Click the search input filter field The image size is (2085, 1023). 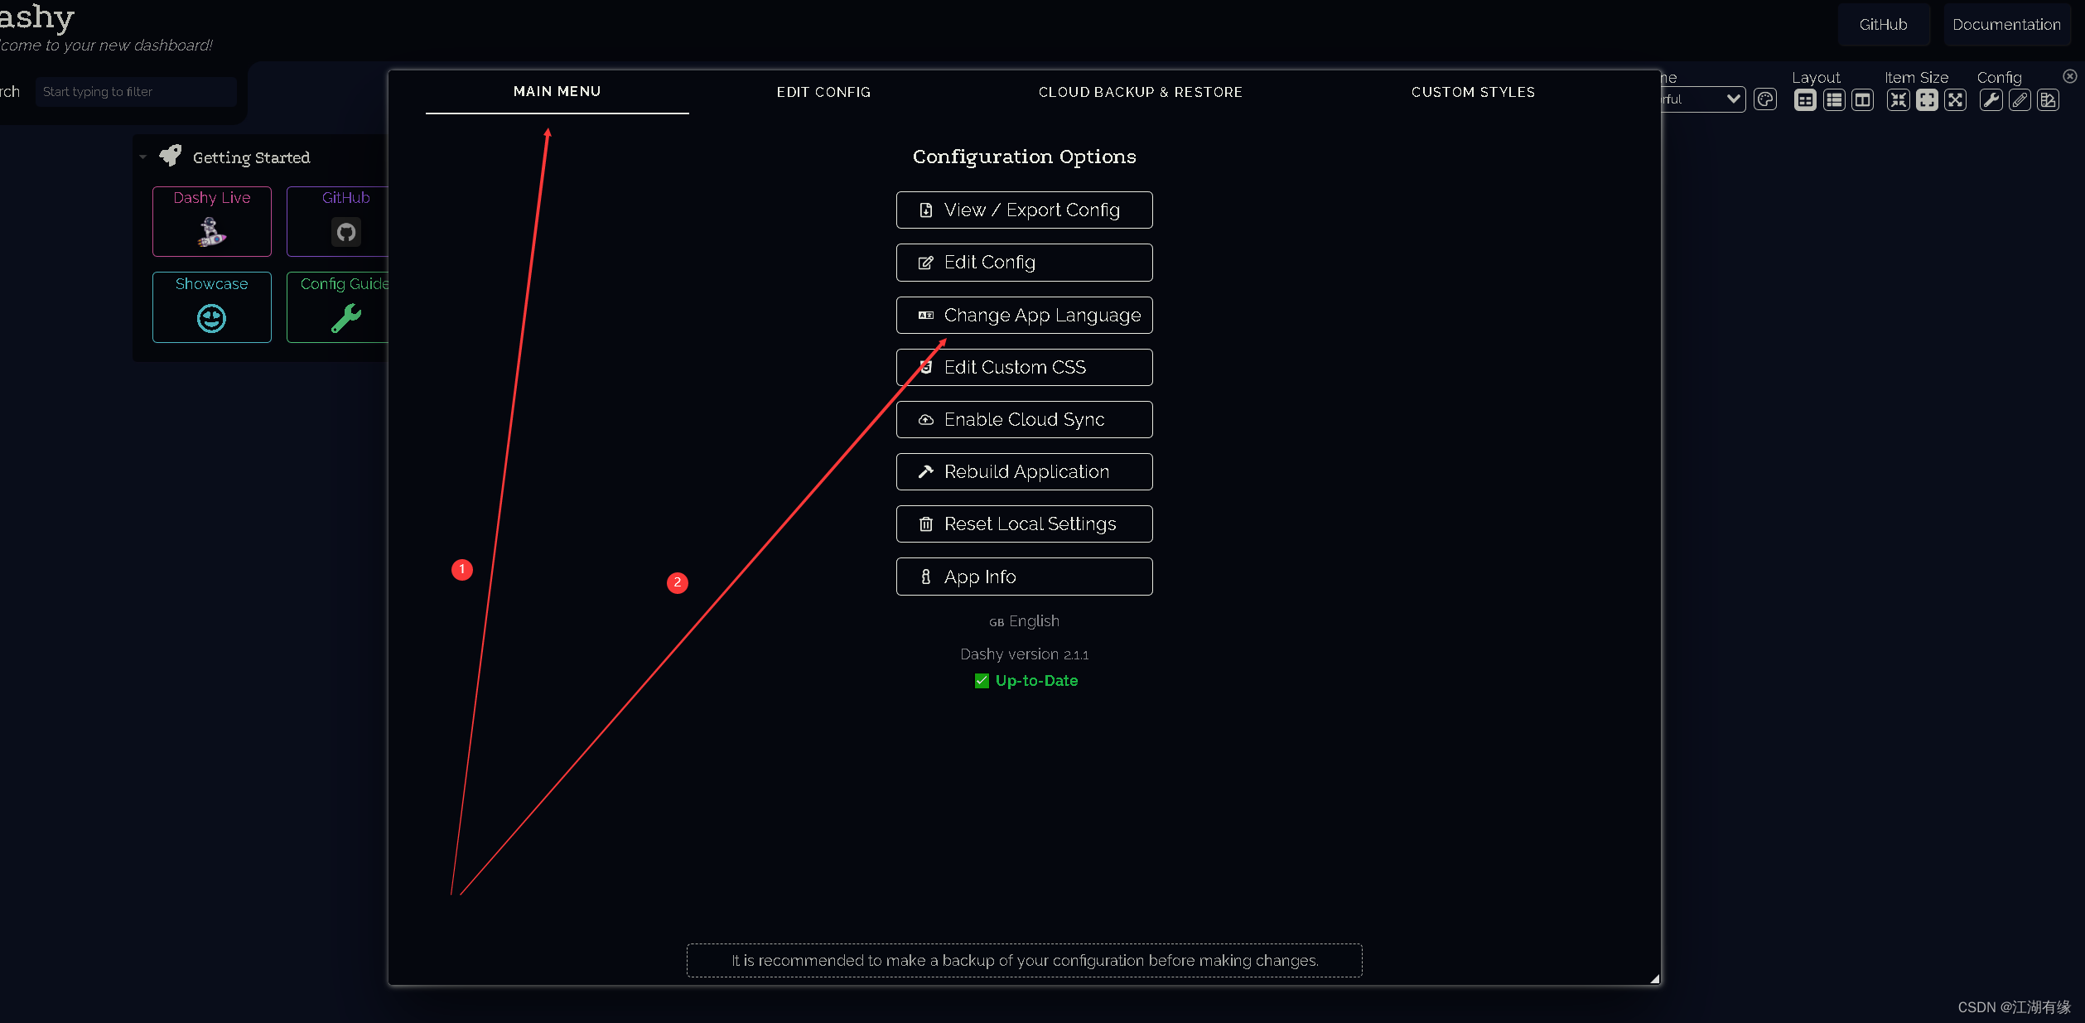point(134,90)
